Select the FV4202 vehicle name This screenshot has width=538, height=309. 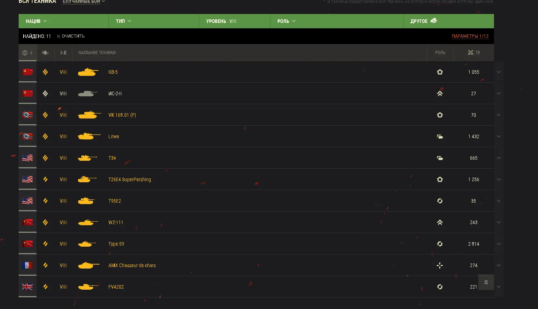pos(116,287)
